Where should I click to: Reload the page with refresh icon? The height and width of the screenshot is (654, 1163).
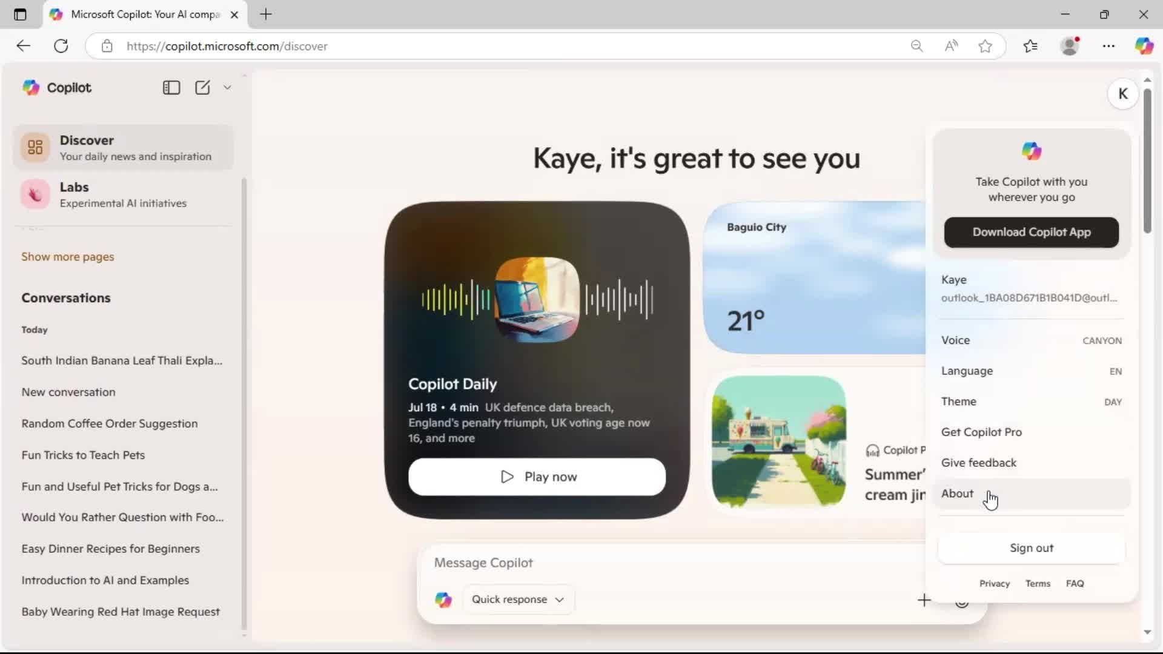coord(61,46)
